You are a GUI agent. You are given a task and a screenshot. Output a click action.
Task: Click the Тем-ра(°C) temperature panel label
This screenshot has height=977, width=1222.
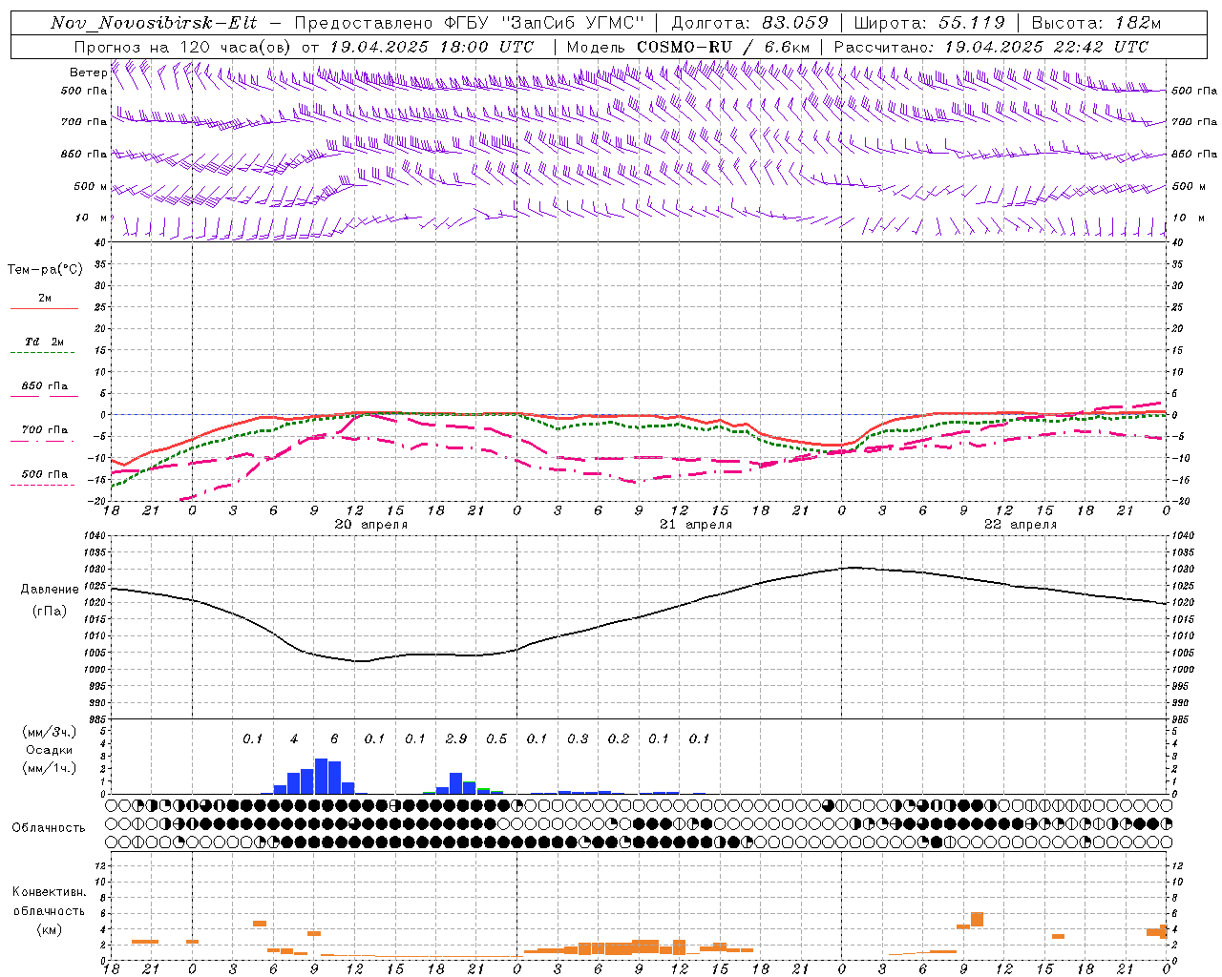[45, 269]
